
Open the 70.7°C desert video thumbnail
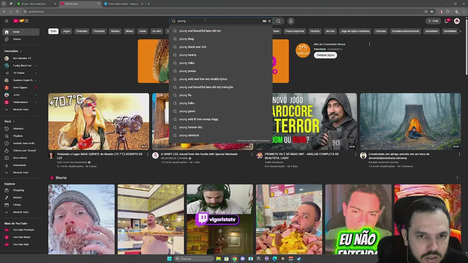[x=99, y=121]
